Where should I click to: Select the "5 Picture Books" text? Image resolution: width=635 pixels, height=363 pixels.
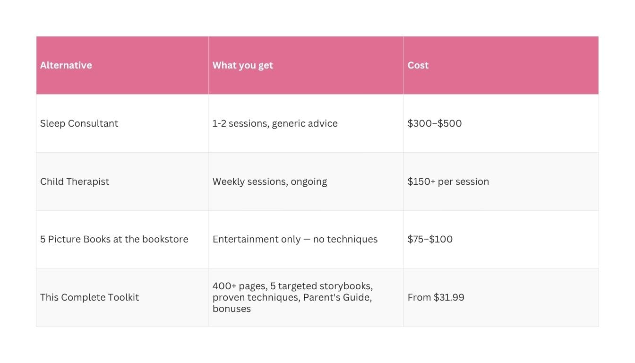point(75,239)
